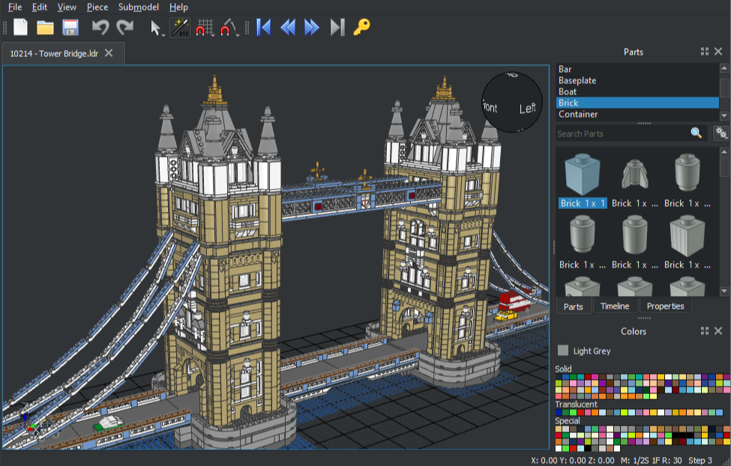Toggle snap to grid magnet
Viewport: 731px width, 466px height.
[x=202, y=28]
